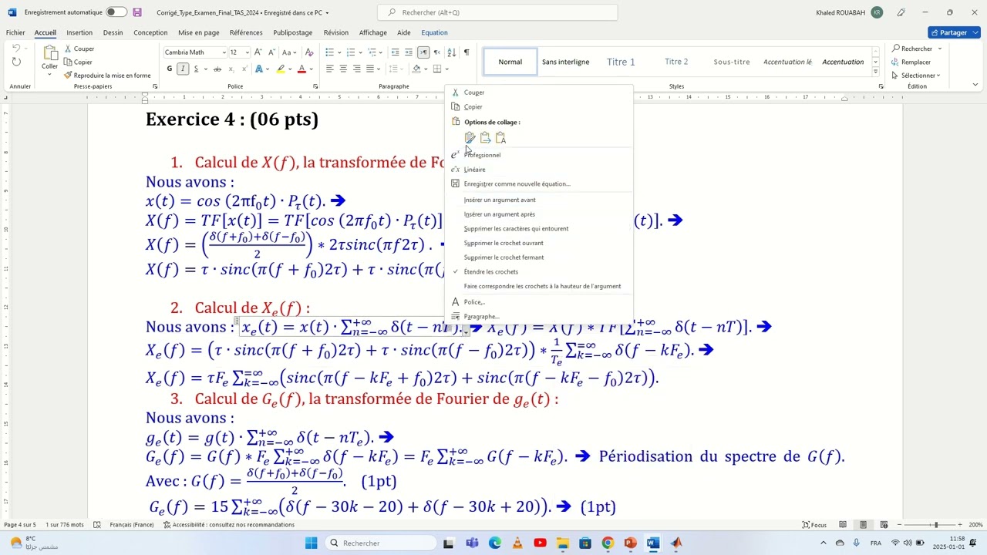Switch to the Focus view mode
The image size is (987, 555).
coord(814,525)
